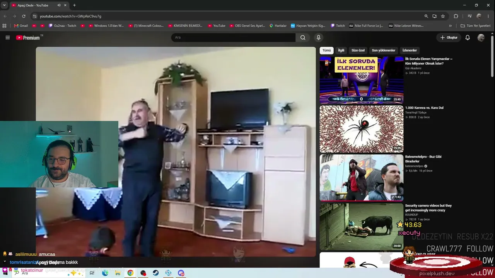495x278 pixels.
Task: Open the media controls icon in Chrome toolbar
Action: 469,16
